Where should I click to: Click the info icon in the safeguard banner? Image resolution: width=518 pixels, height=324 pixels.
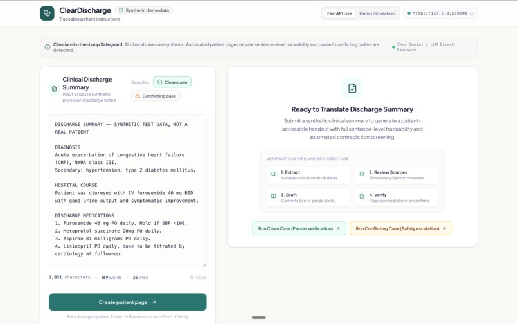tap(48, 48)
